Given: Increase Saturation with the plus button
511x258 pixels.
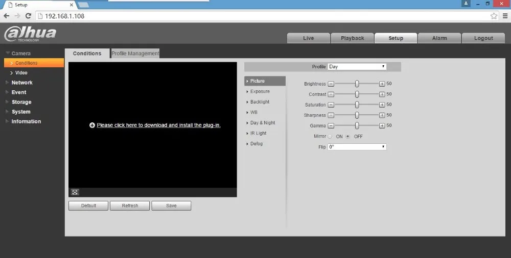Looking at the screenshot, I should click(x=382, y=105).
